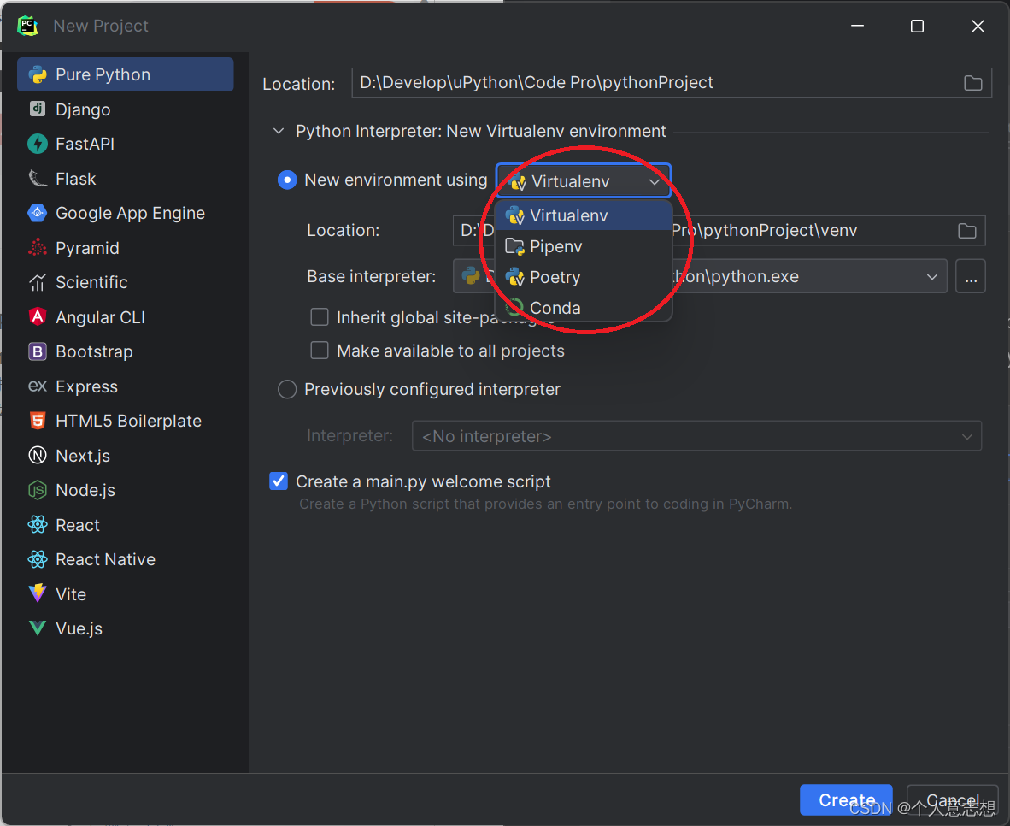Choose the Vue.js V icon

click(38, 628)
